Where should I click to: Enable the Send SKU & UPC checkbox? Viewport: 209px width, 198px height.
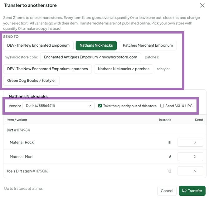(162, 106)
